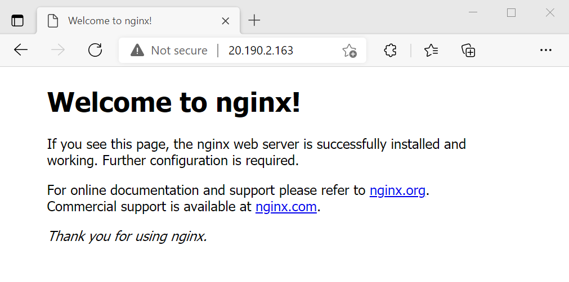
Task: Click the 'Welcome to nginx!' heading
Action: point(174,102)
